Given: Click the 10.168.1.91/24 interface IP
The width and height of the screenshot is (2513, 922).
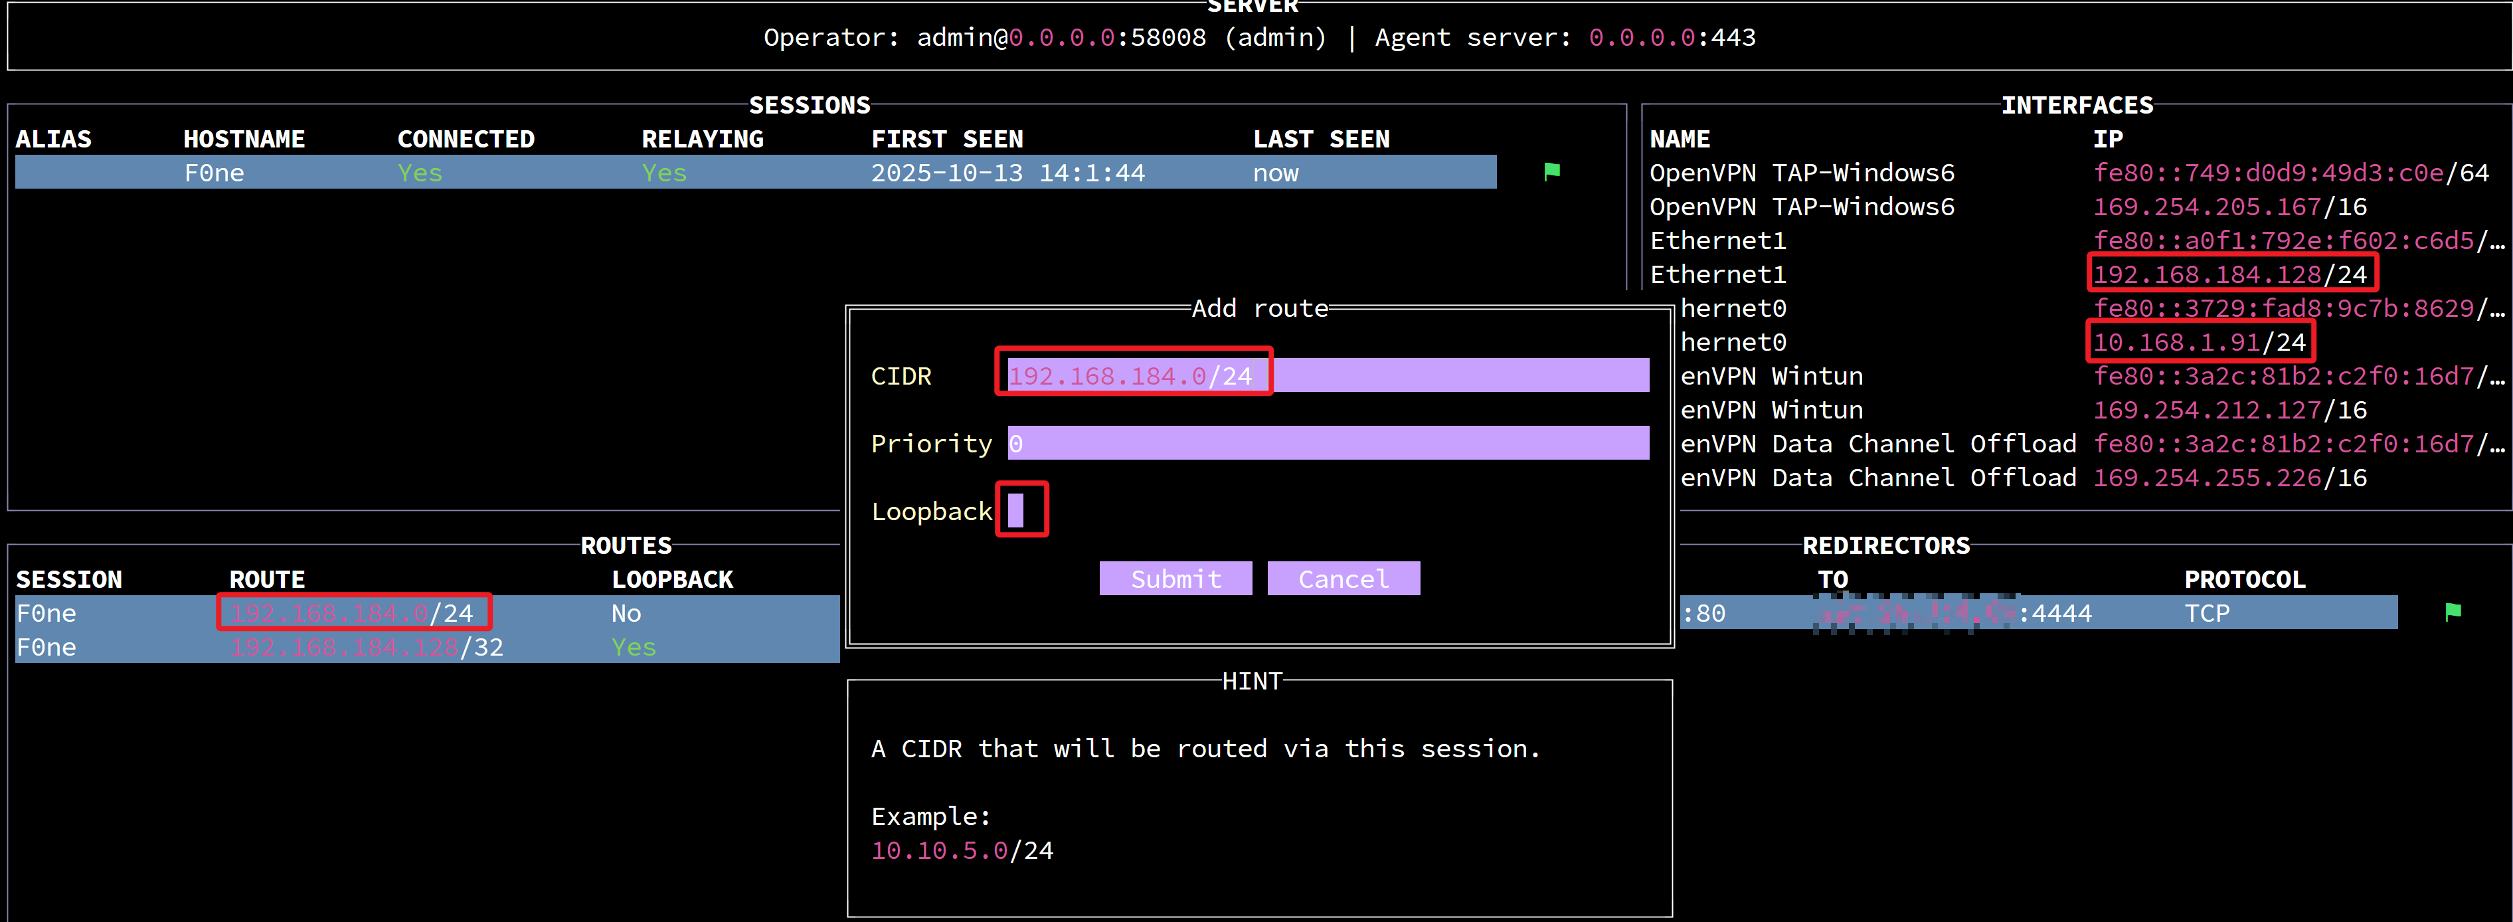Looking at the screenshot, I should [2199, 343].
